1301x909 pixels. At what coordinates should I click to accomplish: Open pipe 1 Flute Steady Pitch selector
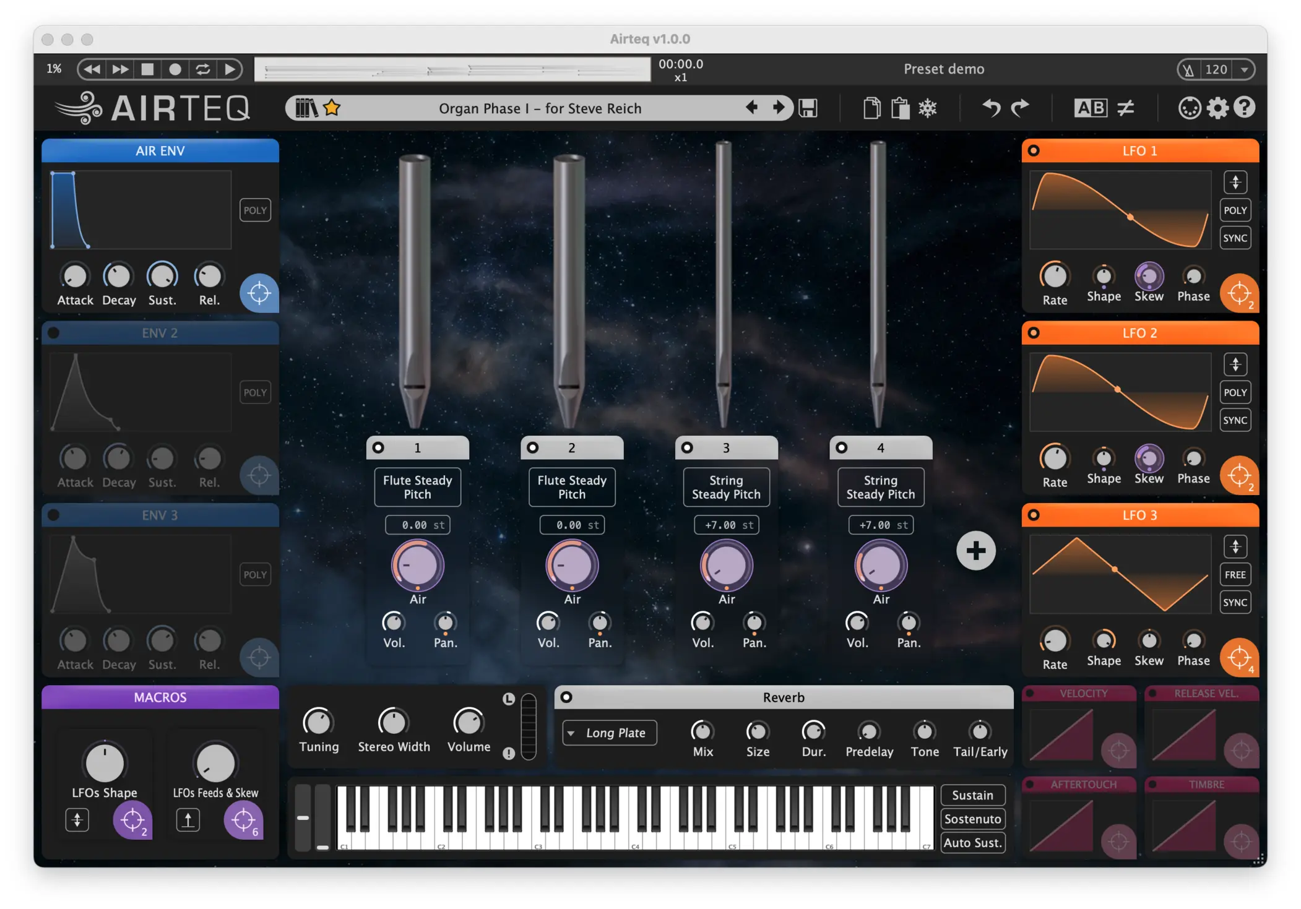point(418,487)
